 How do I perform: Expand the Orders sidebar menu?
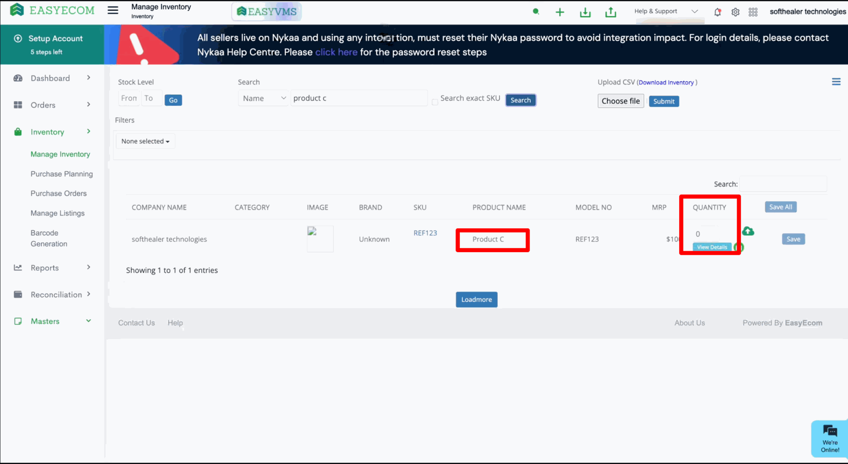click(x=52, y=105)
